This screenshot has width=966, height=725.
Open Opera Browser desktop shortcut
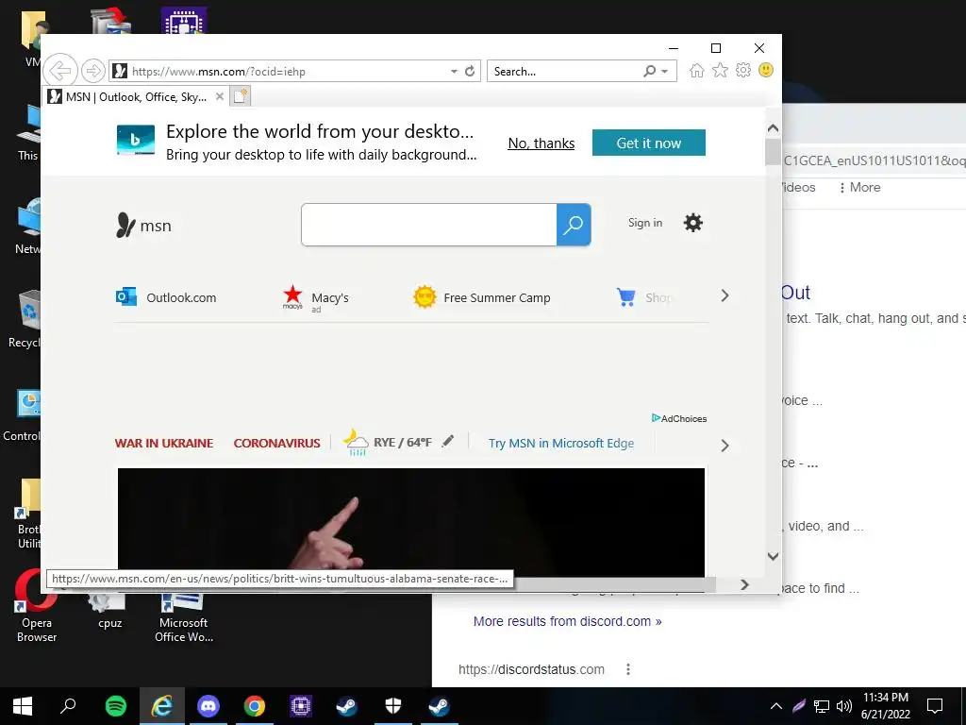[x=37, y=607]
